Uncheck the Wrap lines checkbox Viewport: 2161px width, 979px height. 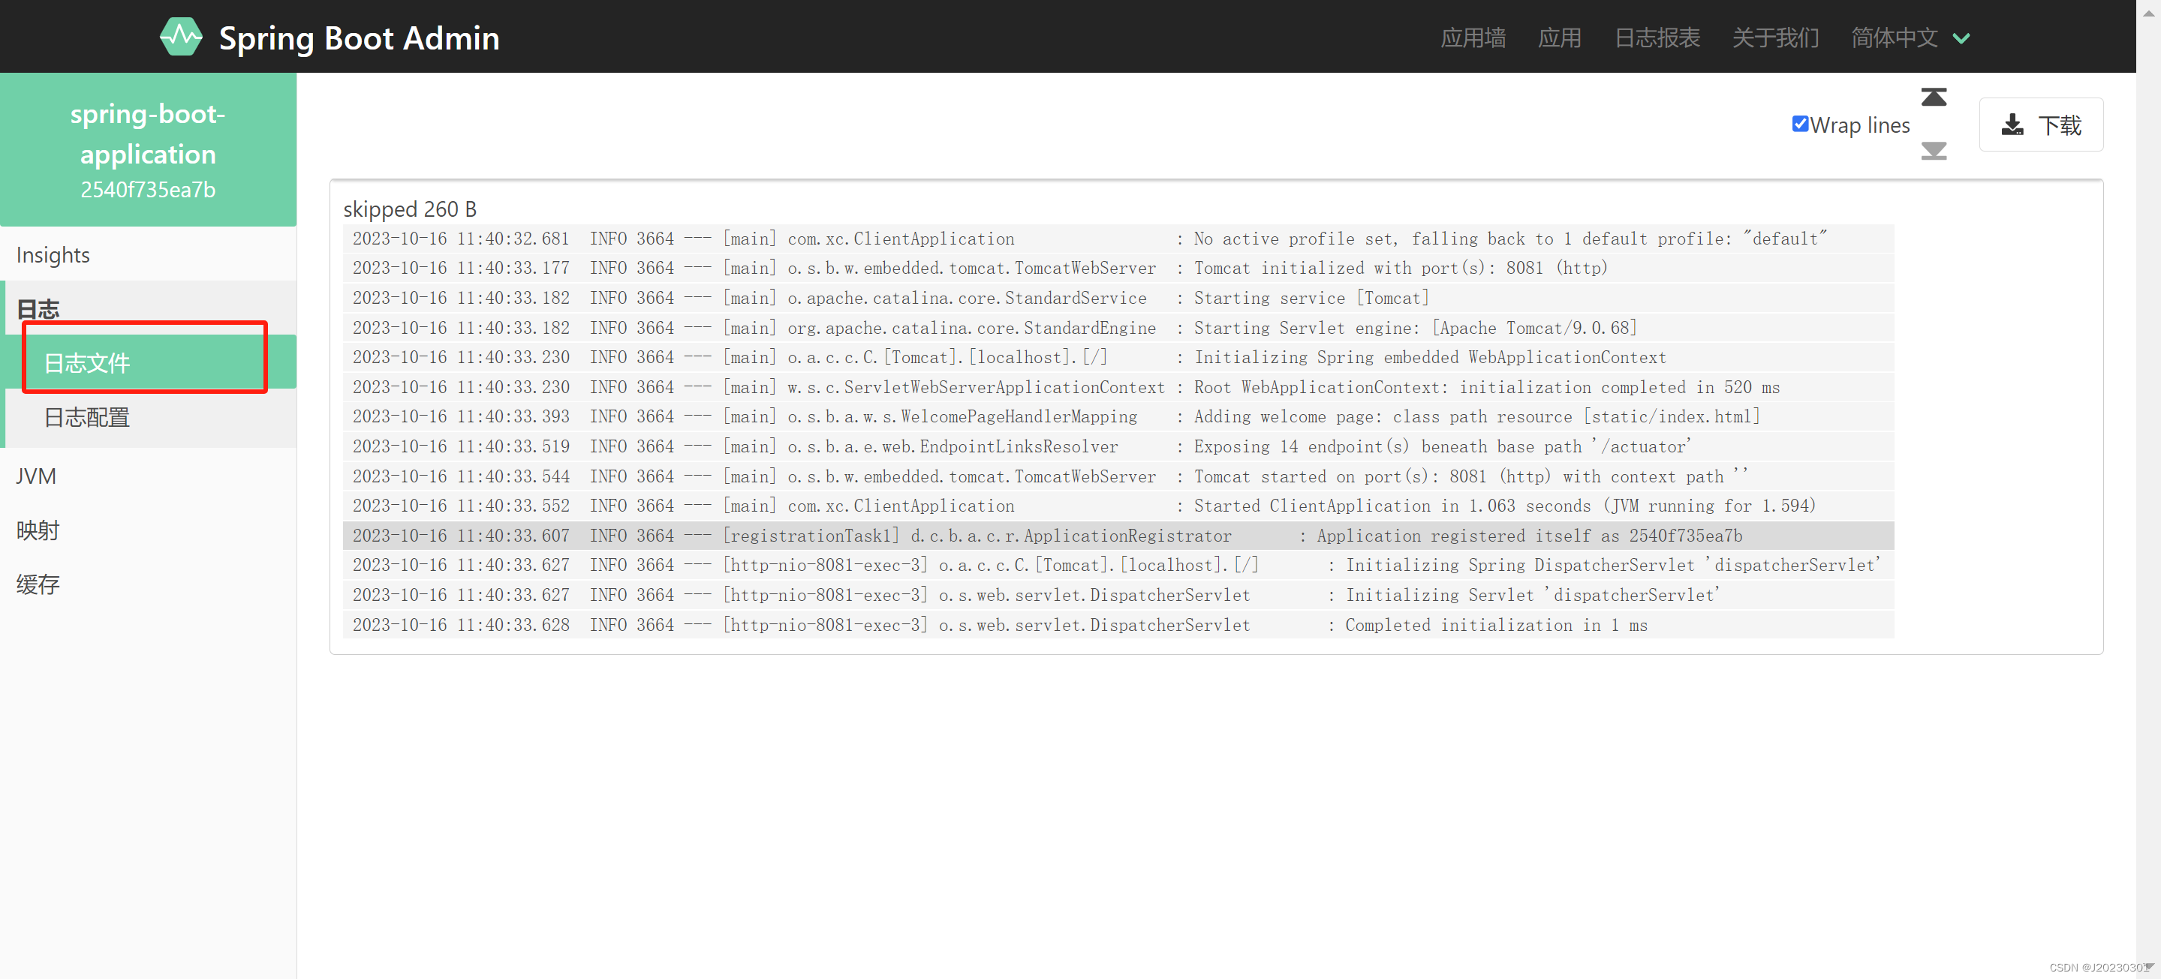click(x=1799, y=124)
